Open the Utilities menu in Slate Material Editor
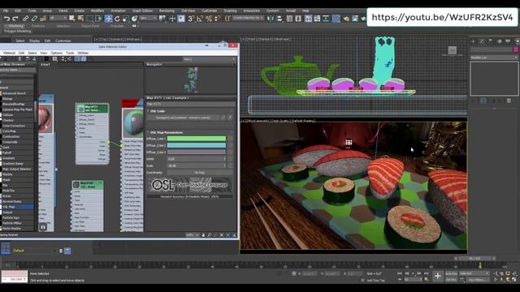520x292 pixels. point(83,53)
